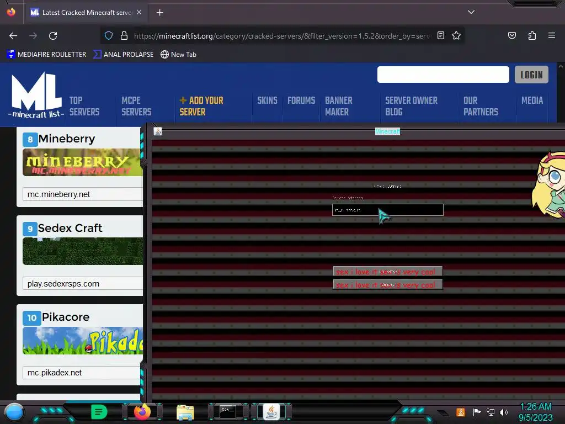The image size is (565, 424).
Task: Click the Java icon in Minecraft window titlebar
Action: [x=157, y=131]
